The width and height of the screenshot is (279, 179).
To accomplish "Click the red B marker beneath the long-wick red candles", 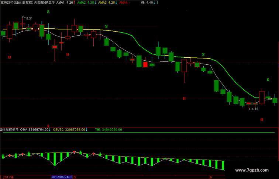I will (68, 54).
